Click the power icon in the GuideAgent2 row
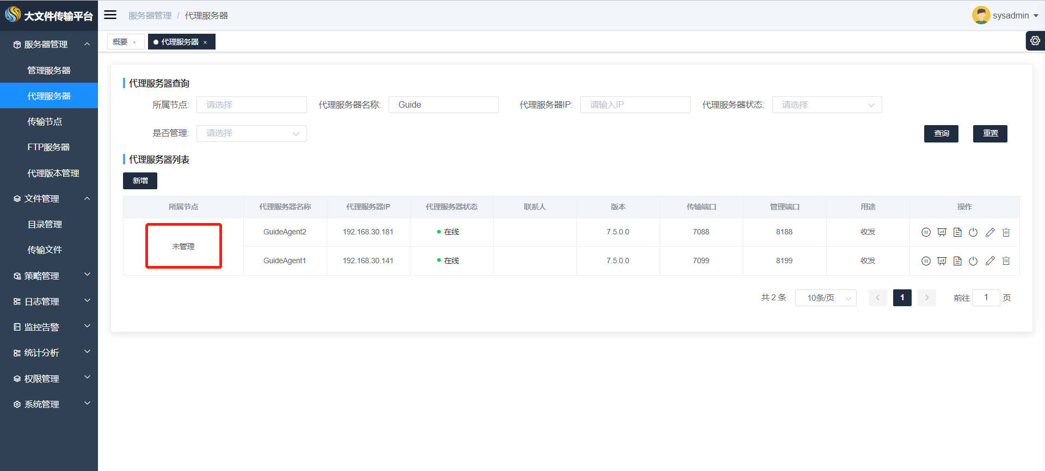The height and width of the screenshot is (471, 1045). [x=973, y=232]
